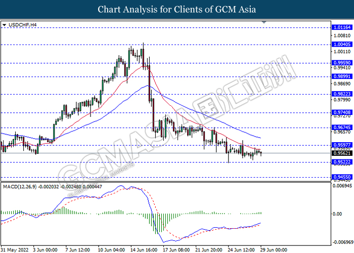
Task: Click the 1.00810 price scale value
Action: point(342,36)
